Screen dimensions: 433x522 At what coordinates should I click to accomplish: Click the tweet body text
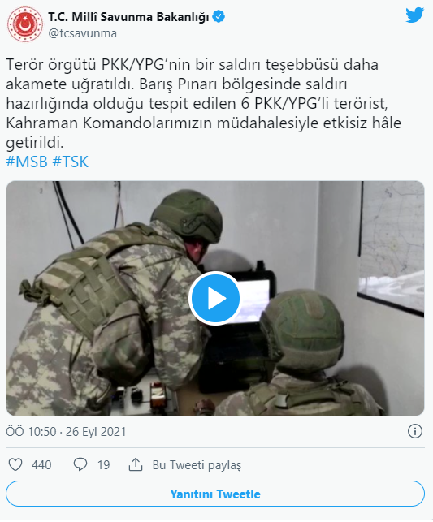click(204, 104)
